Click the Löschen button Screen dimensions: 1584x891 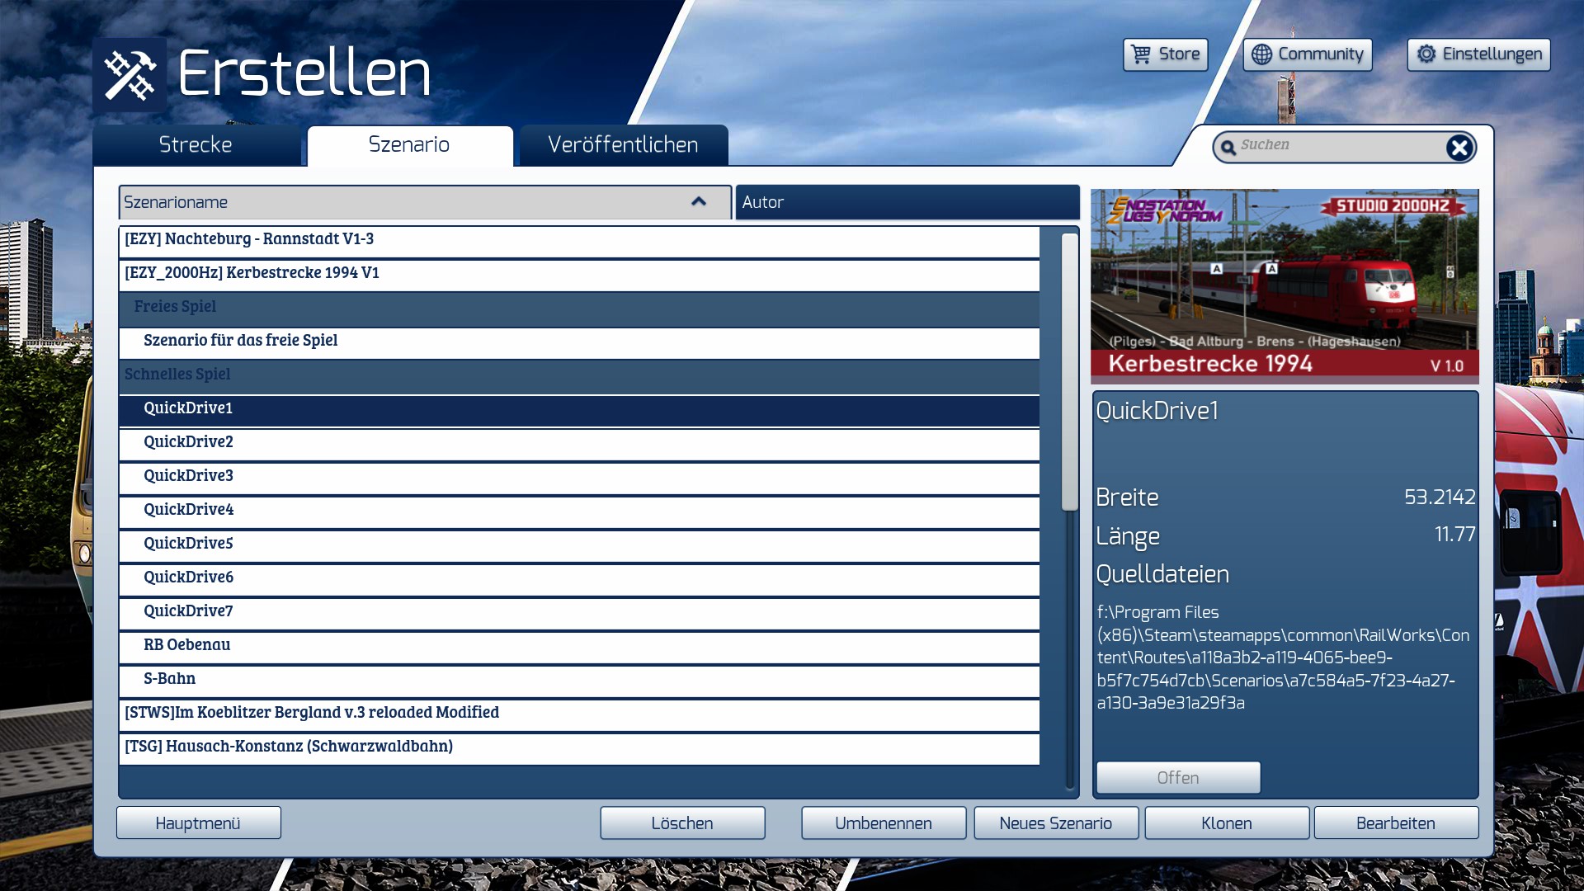click(681, 823)
